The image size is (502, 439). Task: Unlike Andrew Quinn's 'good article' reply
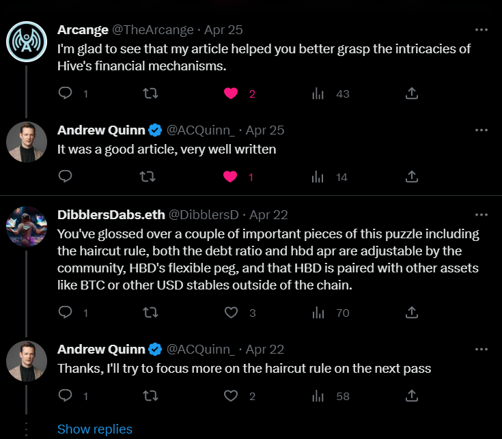click(x=230, y=177)
